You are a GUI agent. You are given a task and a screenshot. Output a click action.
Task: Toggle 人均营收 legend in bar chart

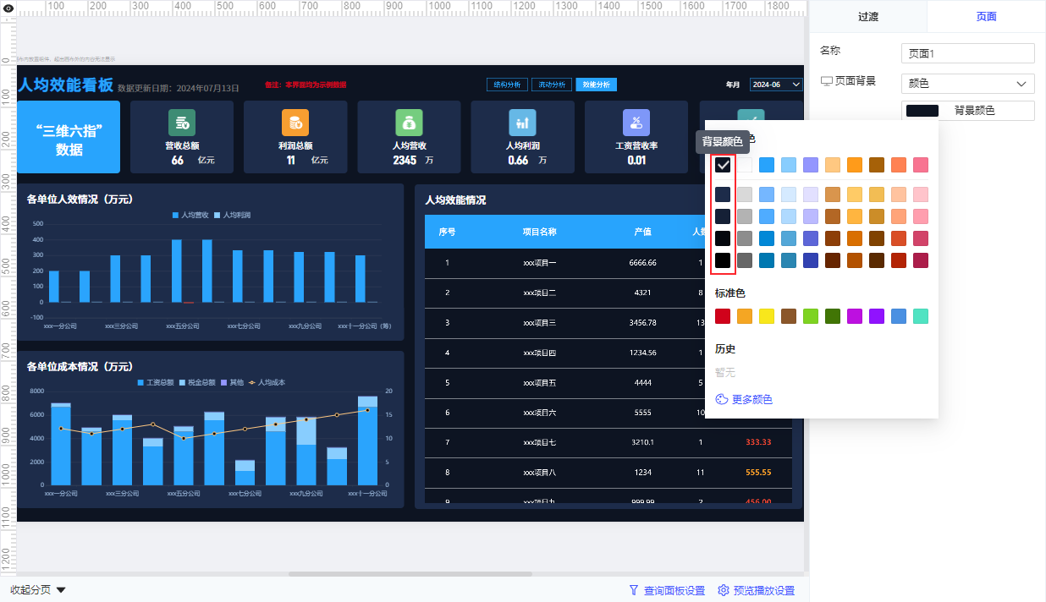191,216
